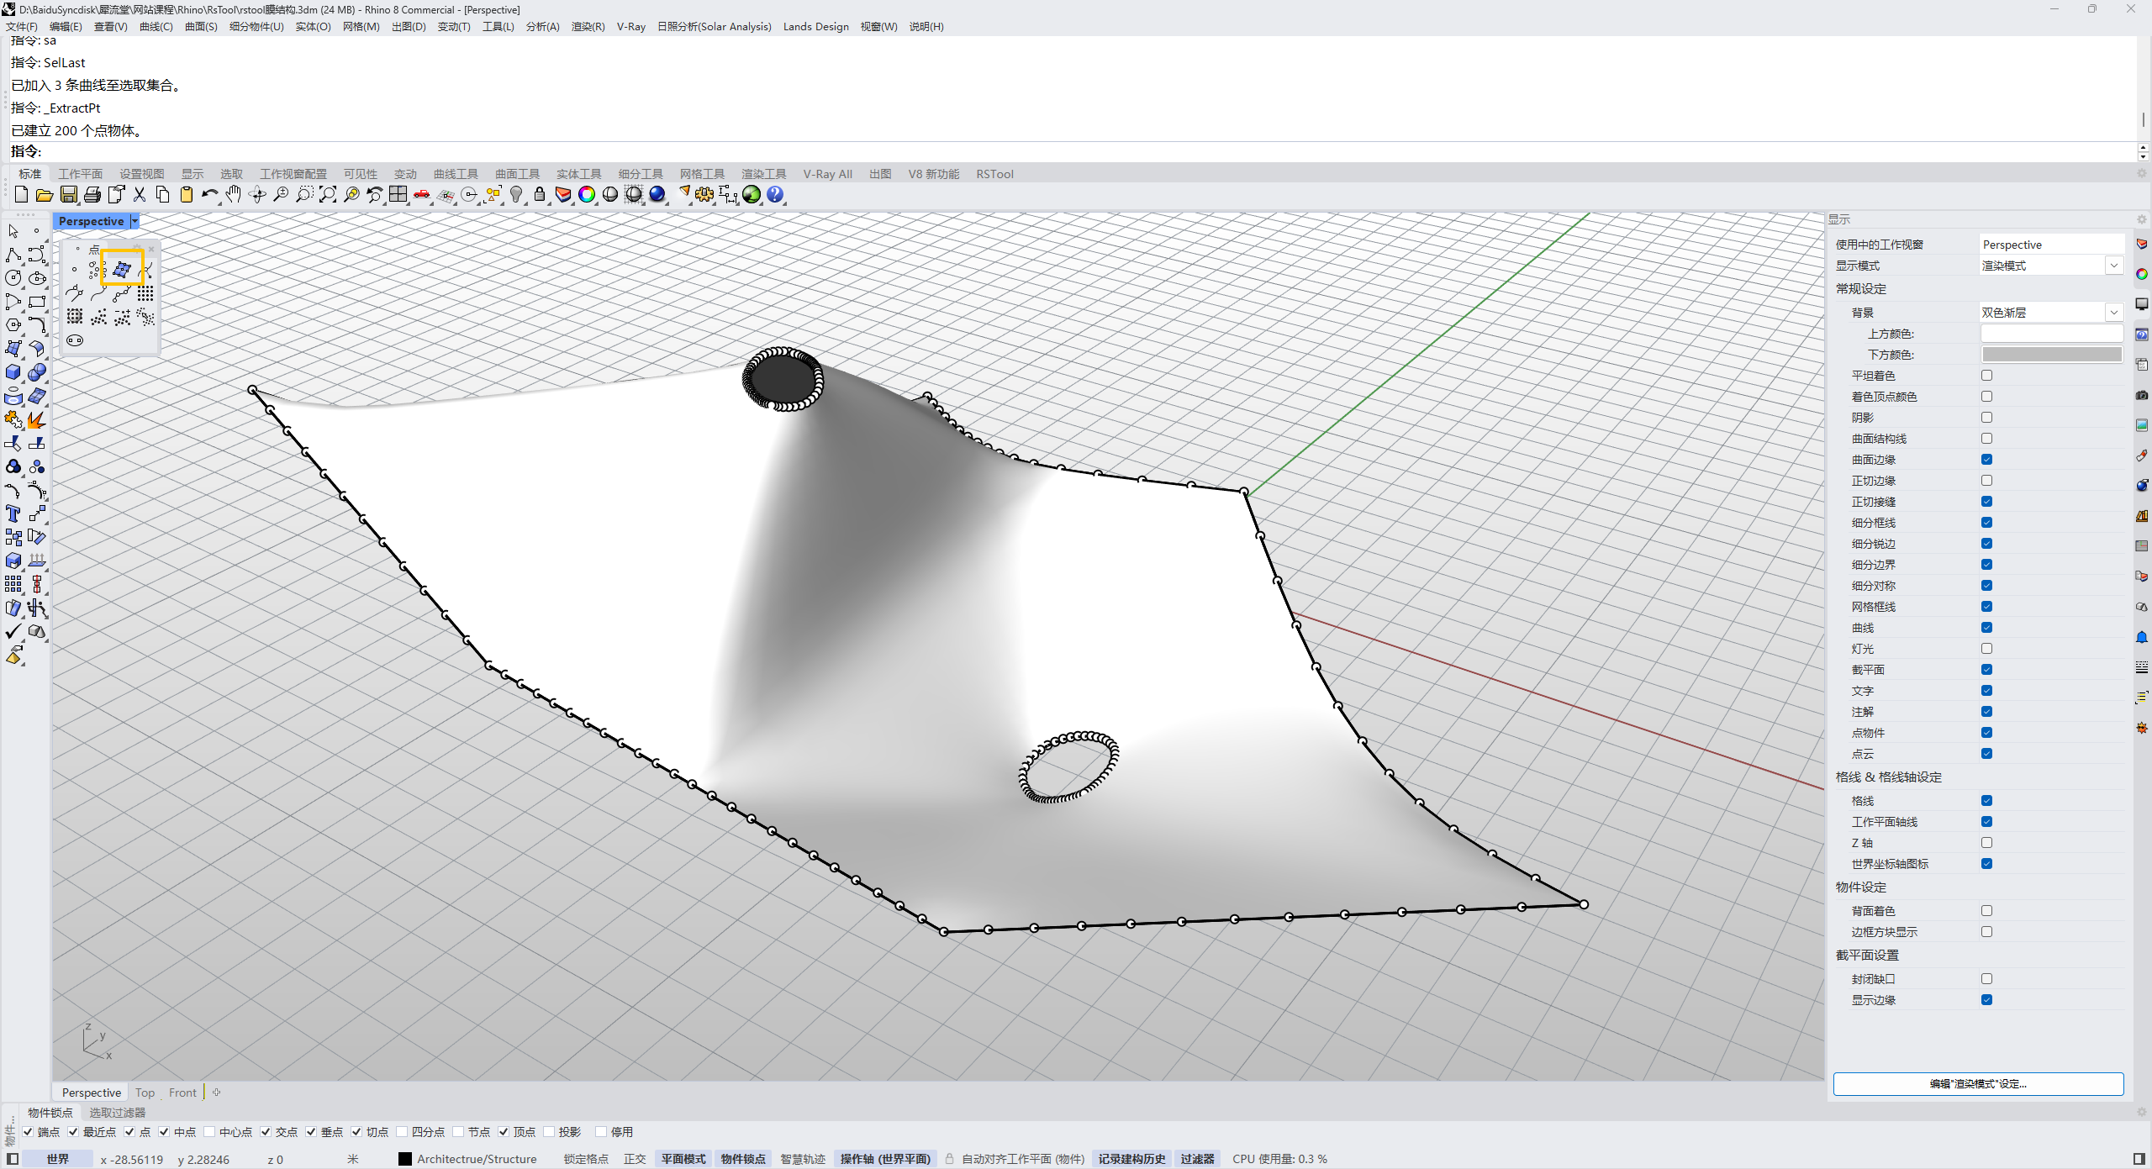Toggle 记录建构历史 status bar button
The width and height of the screenshot is (2152, 1169).
click(x=1131, y=1159)
